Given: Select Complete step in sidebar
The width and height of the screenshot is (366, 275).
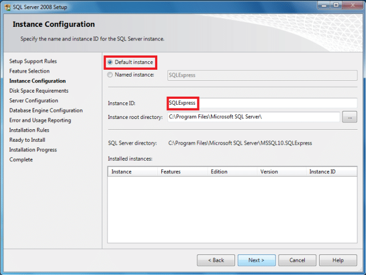Looking at the screenshot, I should coord(21,160).
